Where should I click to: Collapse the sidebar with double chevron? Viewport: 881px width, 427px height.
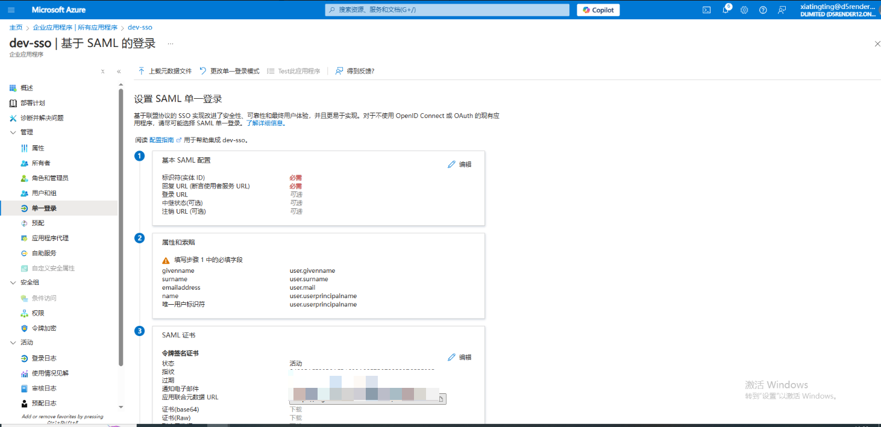119,71
